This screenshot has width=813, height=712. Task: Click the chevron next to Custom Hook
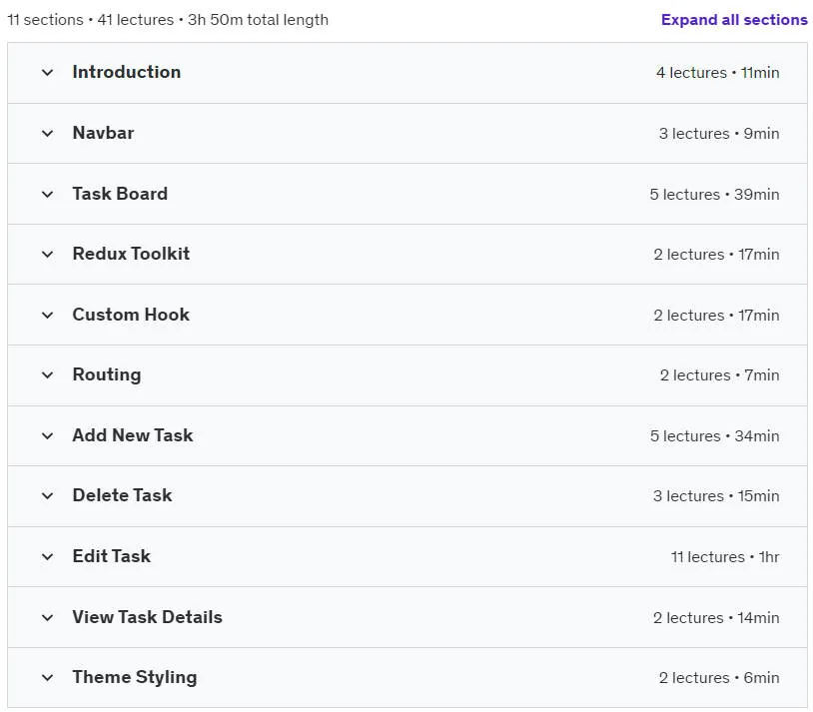(x=47, y=316)
